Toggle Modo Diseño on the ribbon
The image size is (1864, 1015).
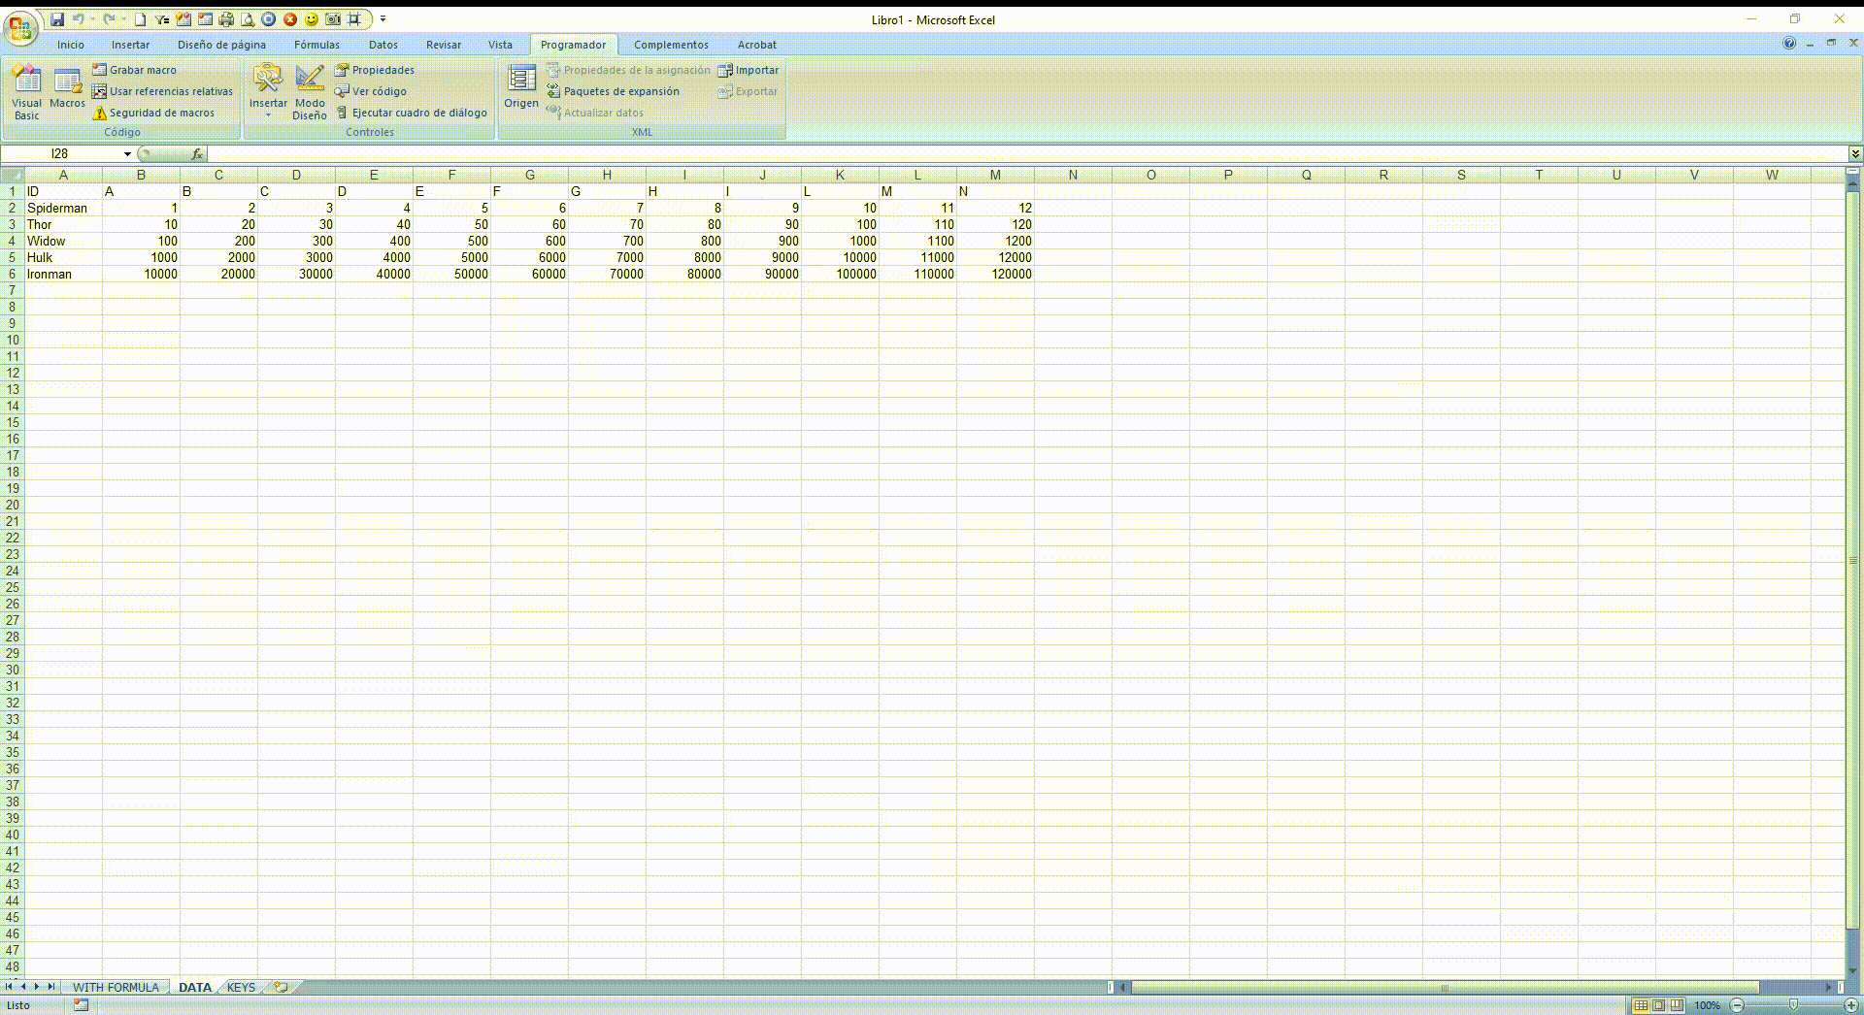click(x=310, y=93)
